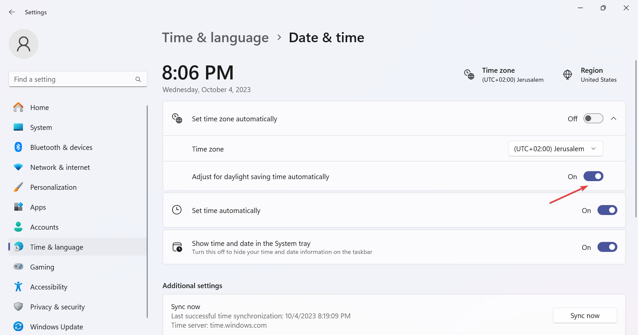Enable Set time zone automatically toggle

pos(593,118)
